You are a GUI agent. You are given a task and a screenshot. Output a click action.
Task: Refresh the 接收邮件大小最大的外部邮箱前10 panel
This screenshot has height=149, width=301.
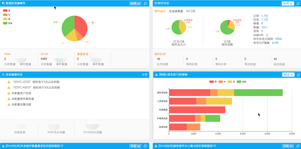298,146
